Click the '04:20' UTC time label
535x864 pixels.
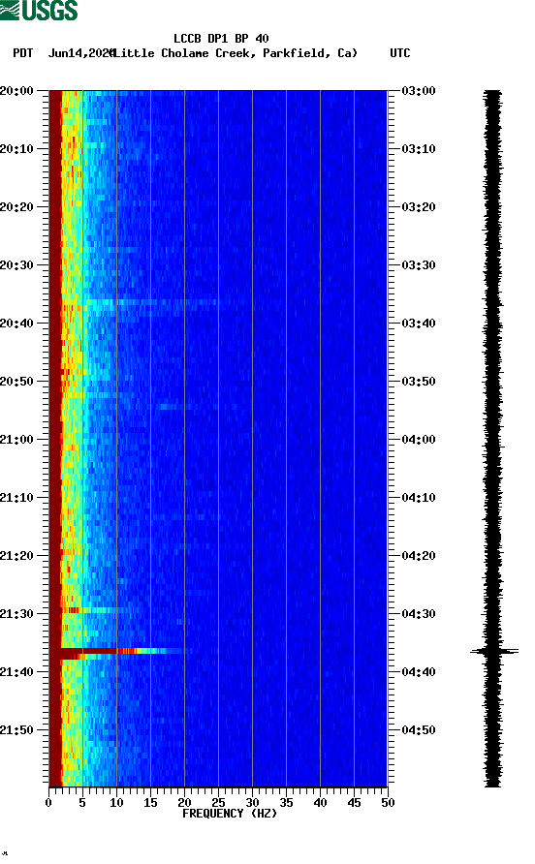pyautogui.click(x=419, y=556)
